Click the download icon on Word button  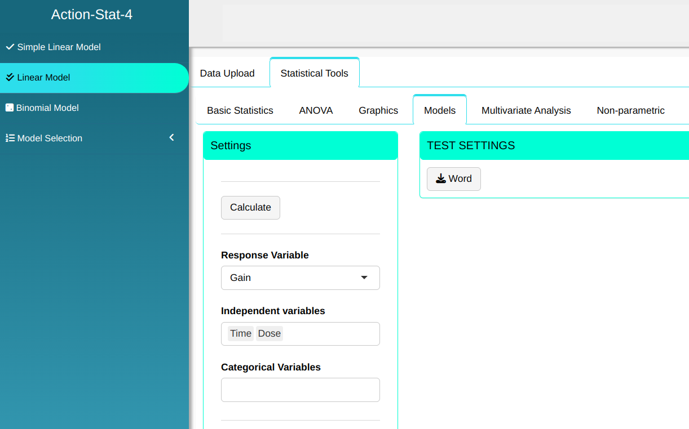441,178
